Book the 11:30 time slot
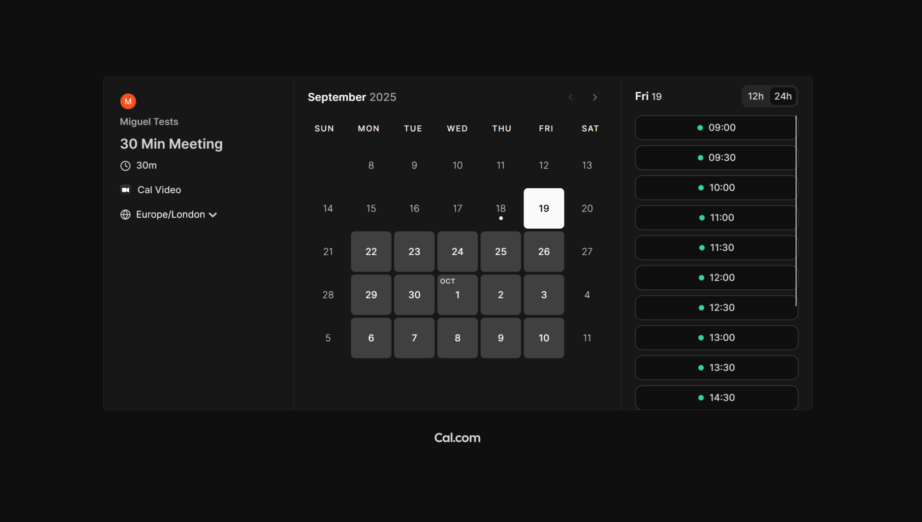 (x=716, y=248)
